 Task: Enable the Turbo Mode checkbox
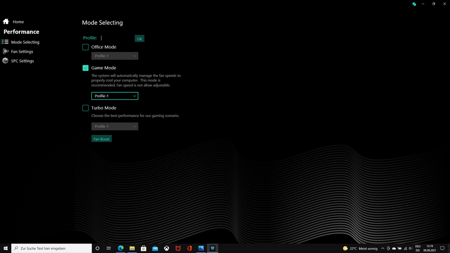(86, 108)
